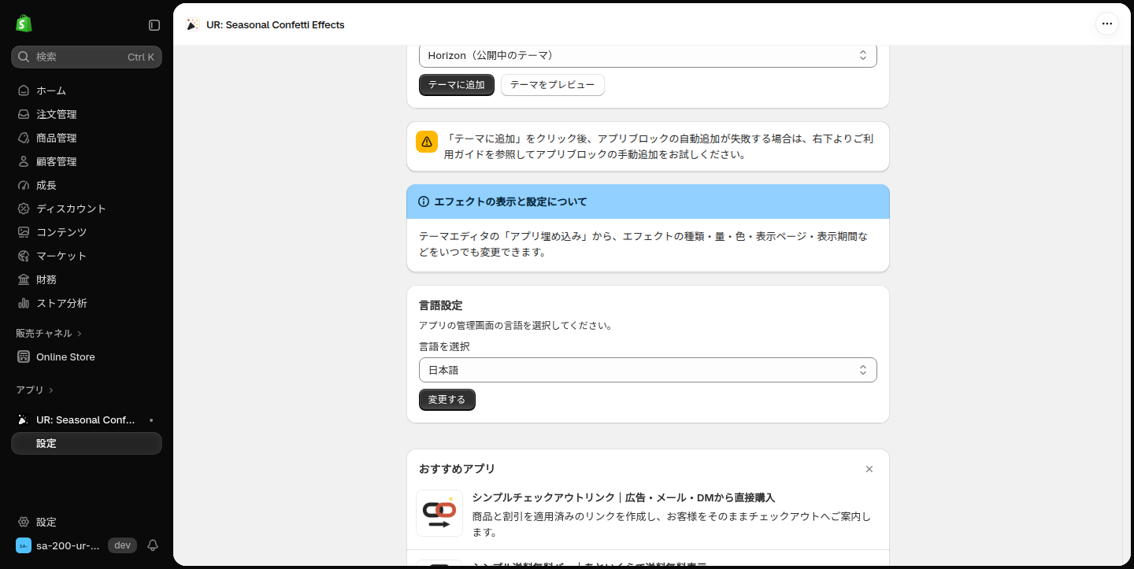Click the page vertical scrollbar
This screenshot has width=1134, height=569.
point(1127,305)
